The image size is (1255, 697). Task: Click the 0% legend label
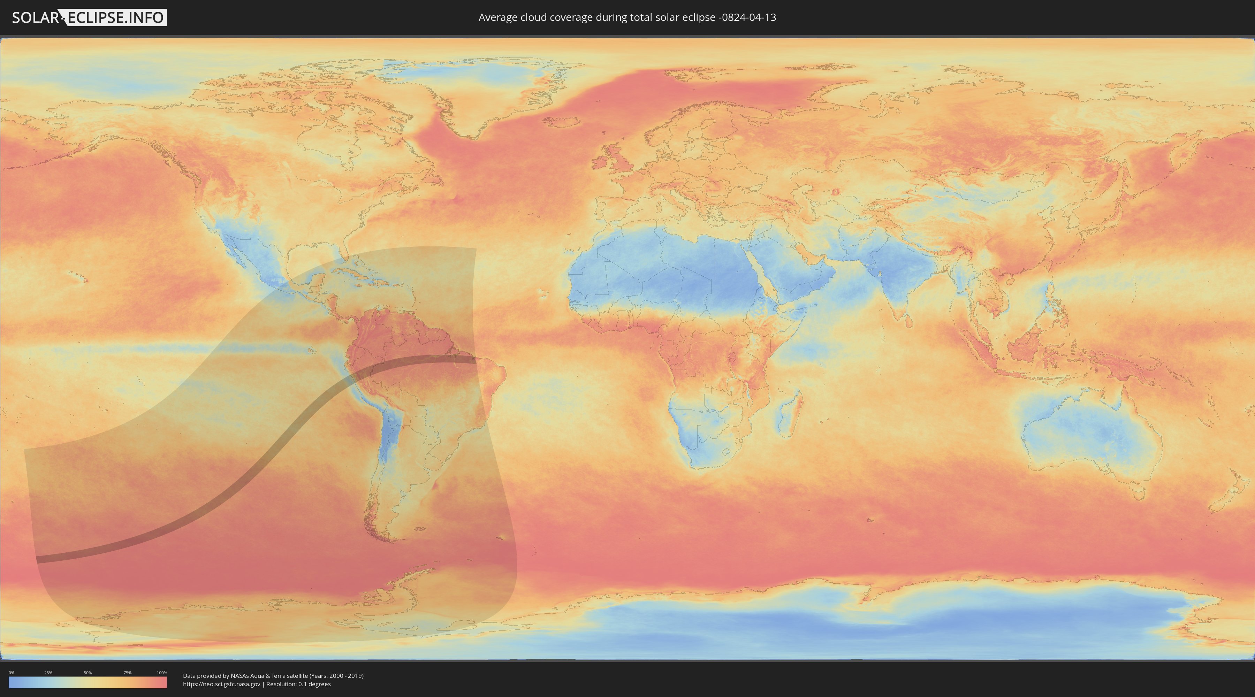(x=11, y=673)
